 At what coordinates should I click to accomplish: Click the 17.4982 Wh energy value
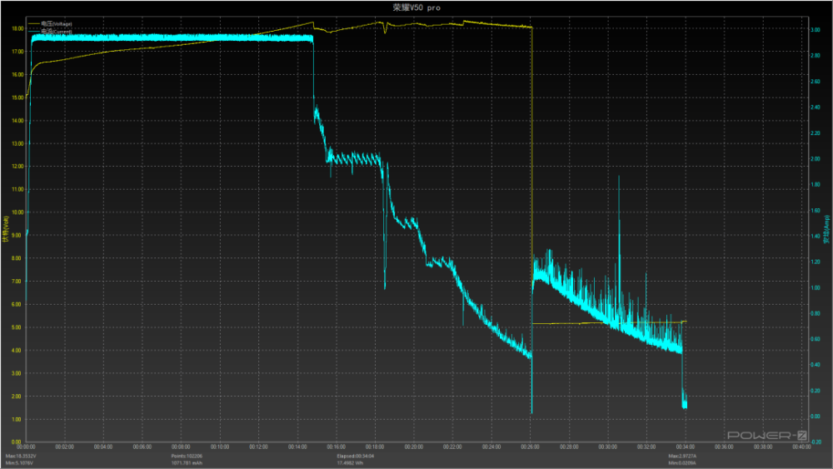(350, 463)
